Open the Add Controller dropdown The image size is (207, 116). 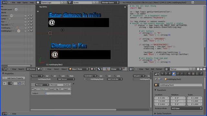114,79
